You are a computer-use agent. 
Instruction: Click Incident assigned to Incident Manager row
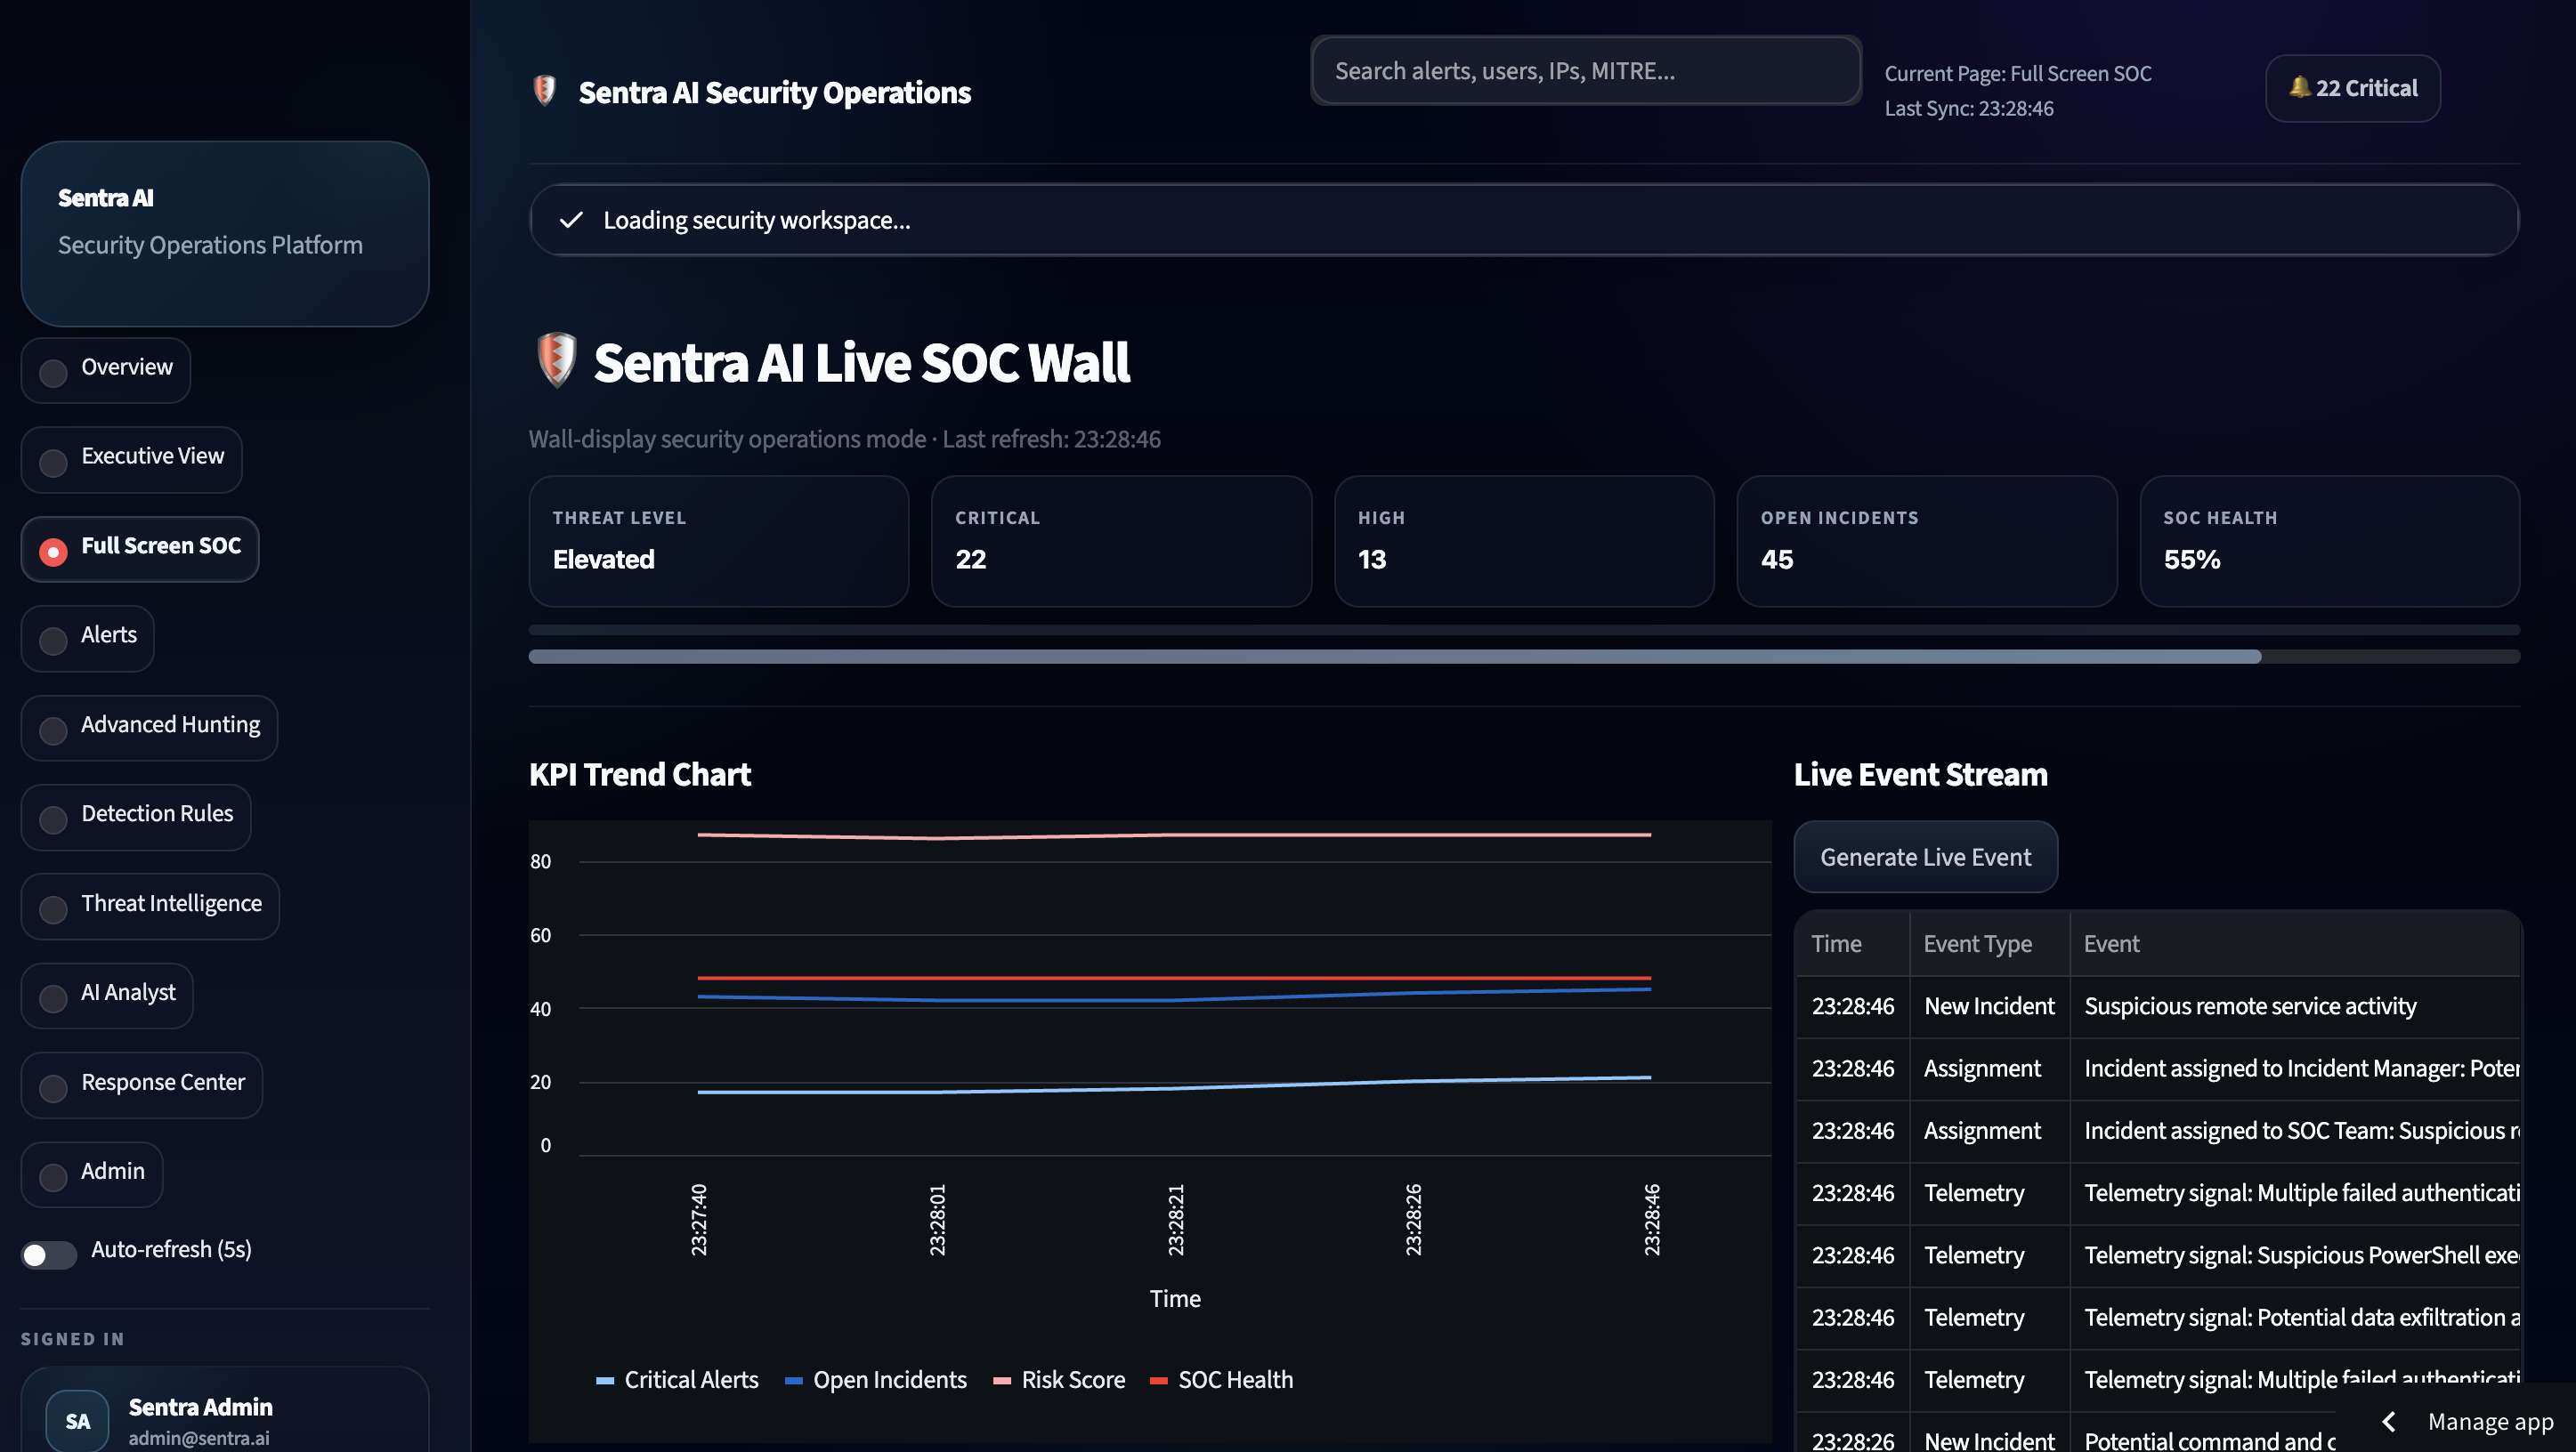2158,1069
